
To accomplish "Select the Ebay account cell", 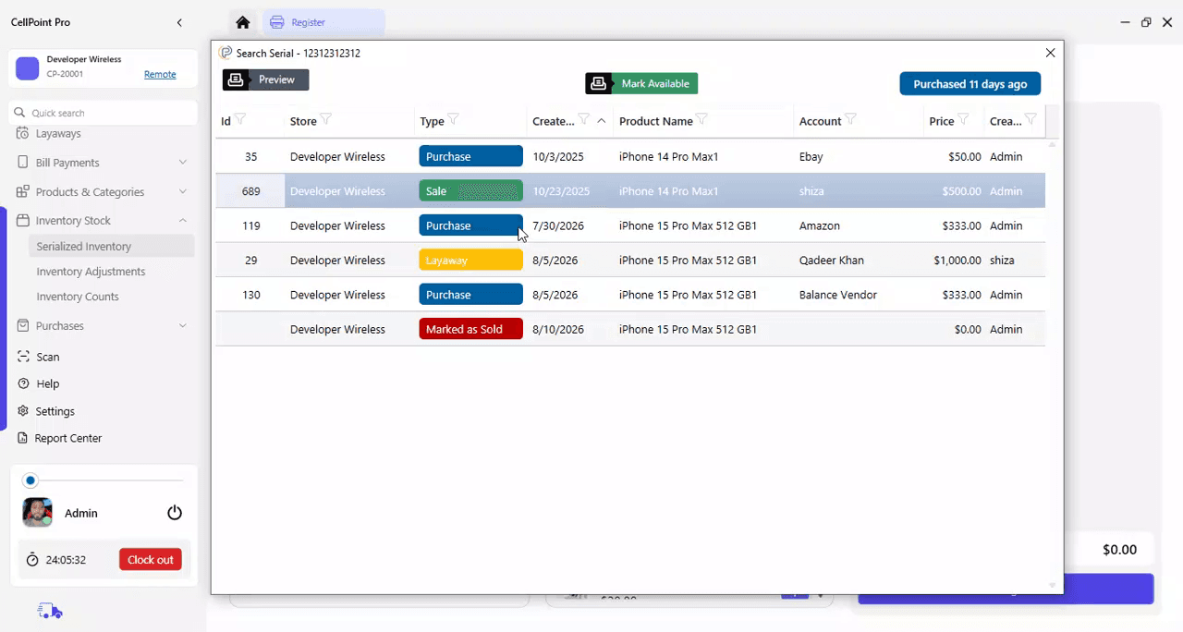I will click(x=811, y=157).
